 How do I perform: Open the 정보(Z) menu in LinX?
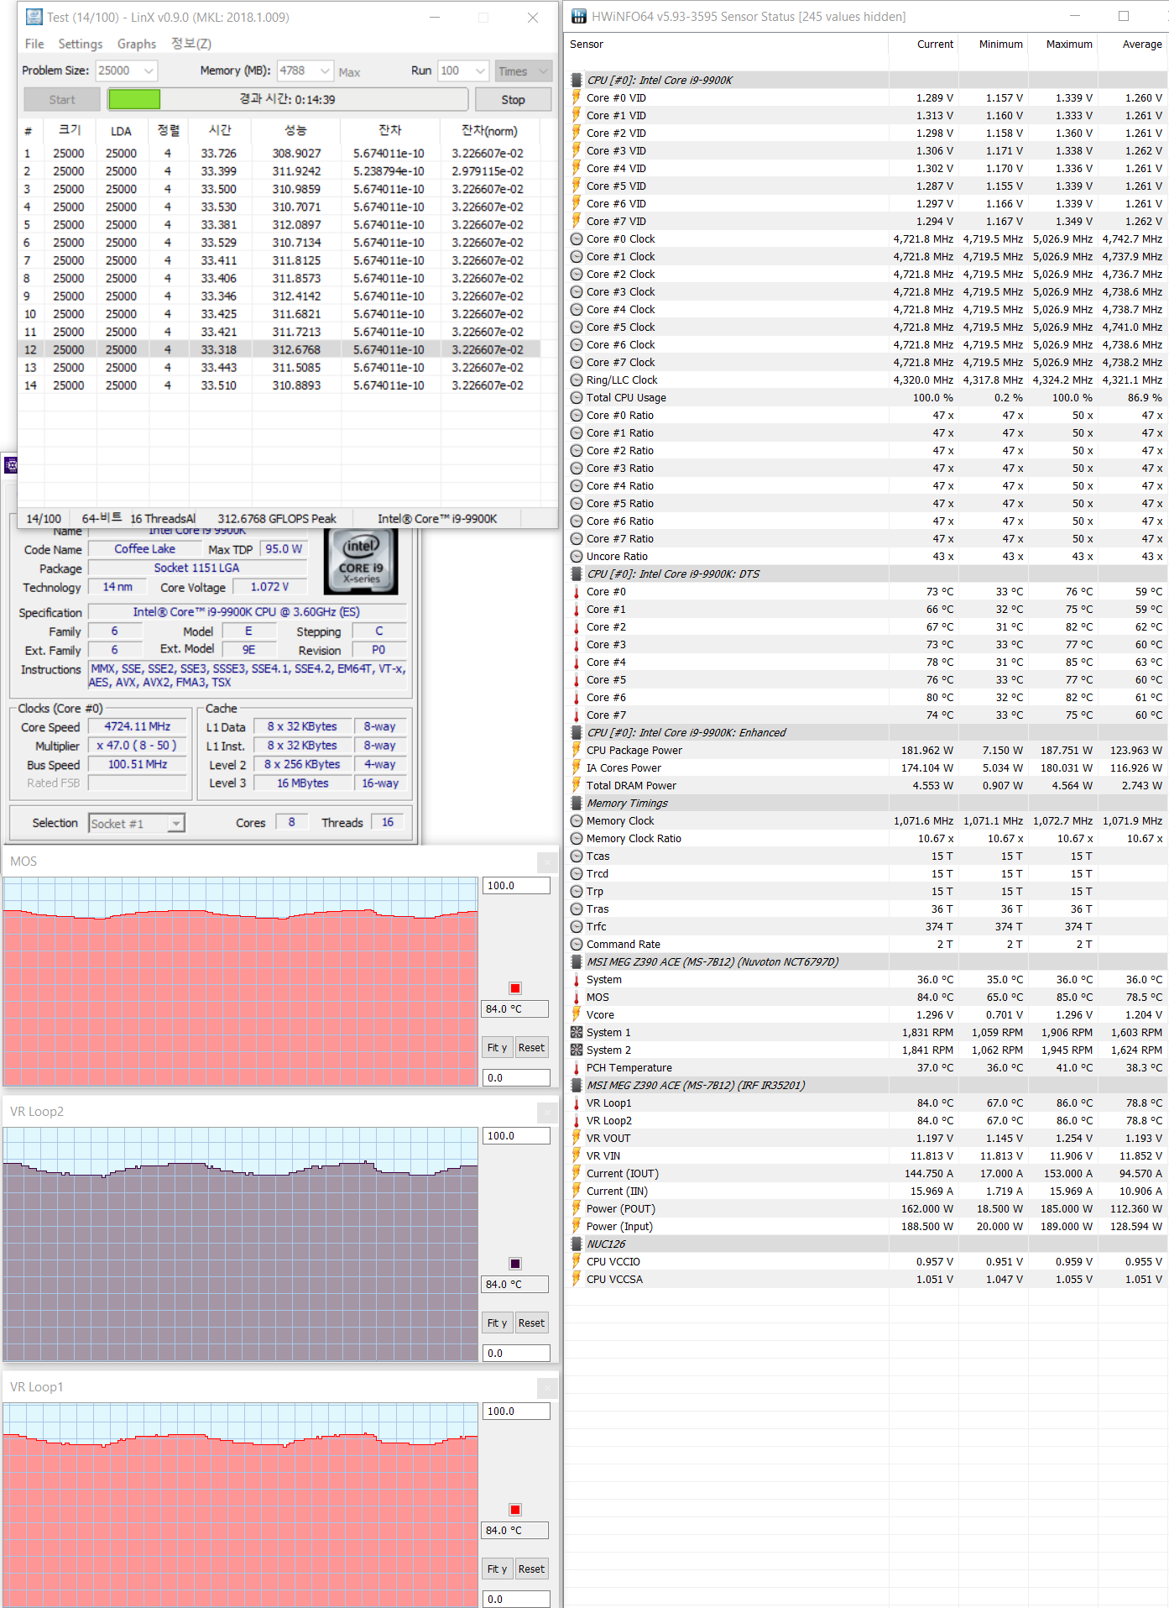pyautogui.click(x=191, y=44)
